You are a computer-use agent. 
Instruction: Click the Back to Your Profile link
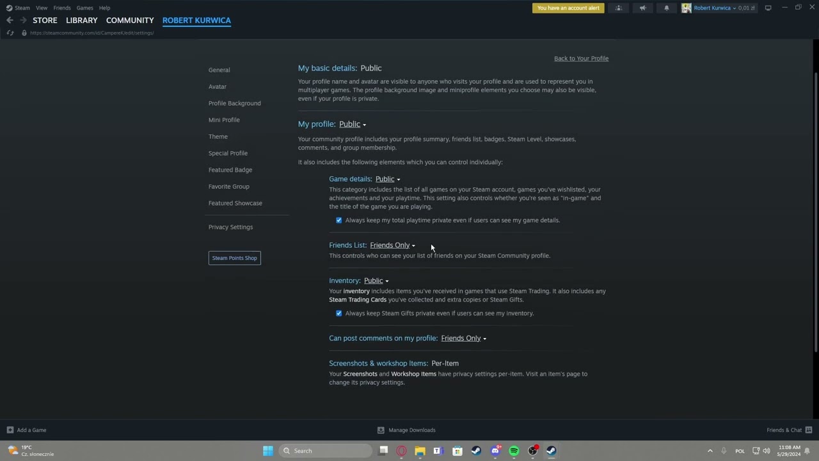pos(581,58)
